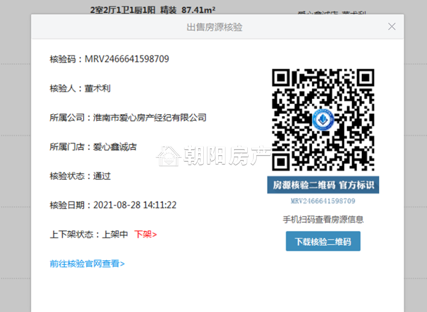Click the verification QR code image
Image resolution: width=427 pixels, height=312 pixels.
click(x=323, y=120)
